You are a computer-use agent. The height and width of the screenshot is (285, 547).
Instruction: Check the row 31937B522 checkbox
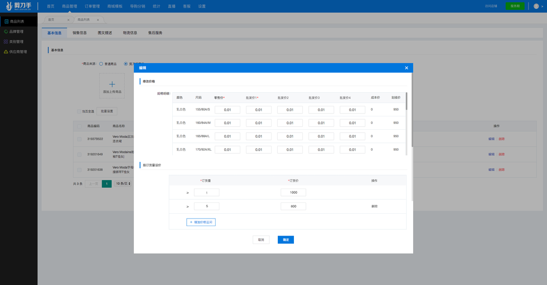[x=80, y=139]
